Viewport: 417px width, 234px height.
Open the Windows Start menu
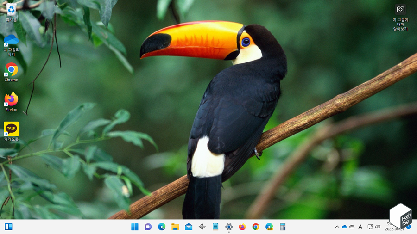point(135,227)
